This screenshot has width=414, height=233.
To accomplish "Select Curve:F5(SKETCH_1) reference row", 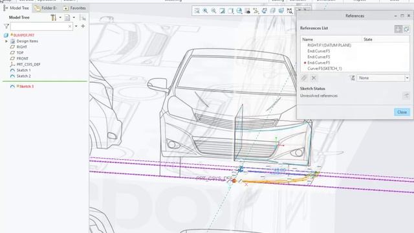I will pos(325,69).
